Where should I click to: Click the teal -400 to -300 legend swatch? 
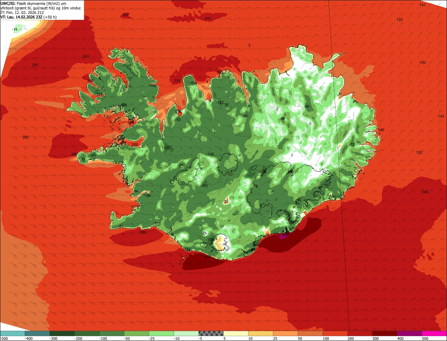37,333
